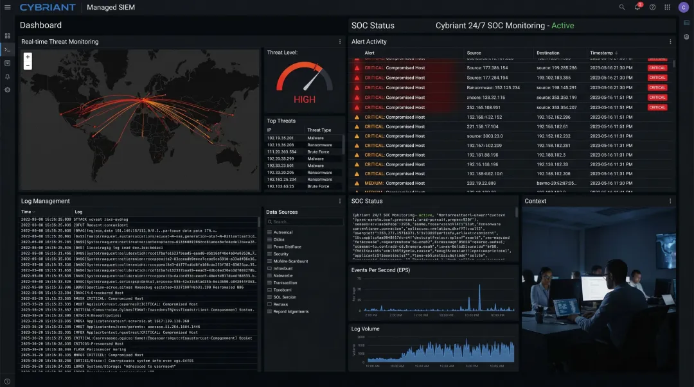Viewport: 694px width, 387px height.
Task: Click CRITICAL badge for Ransomware 152.125.234 row
Action: tap(657, 87)
